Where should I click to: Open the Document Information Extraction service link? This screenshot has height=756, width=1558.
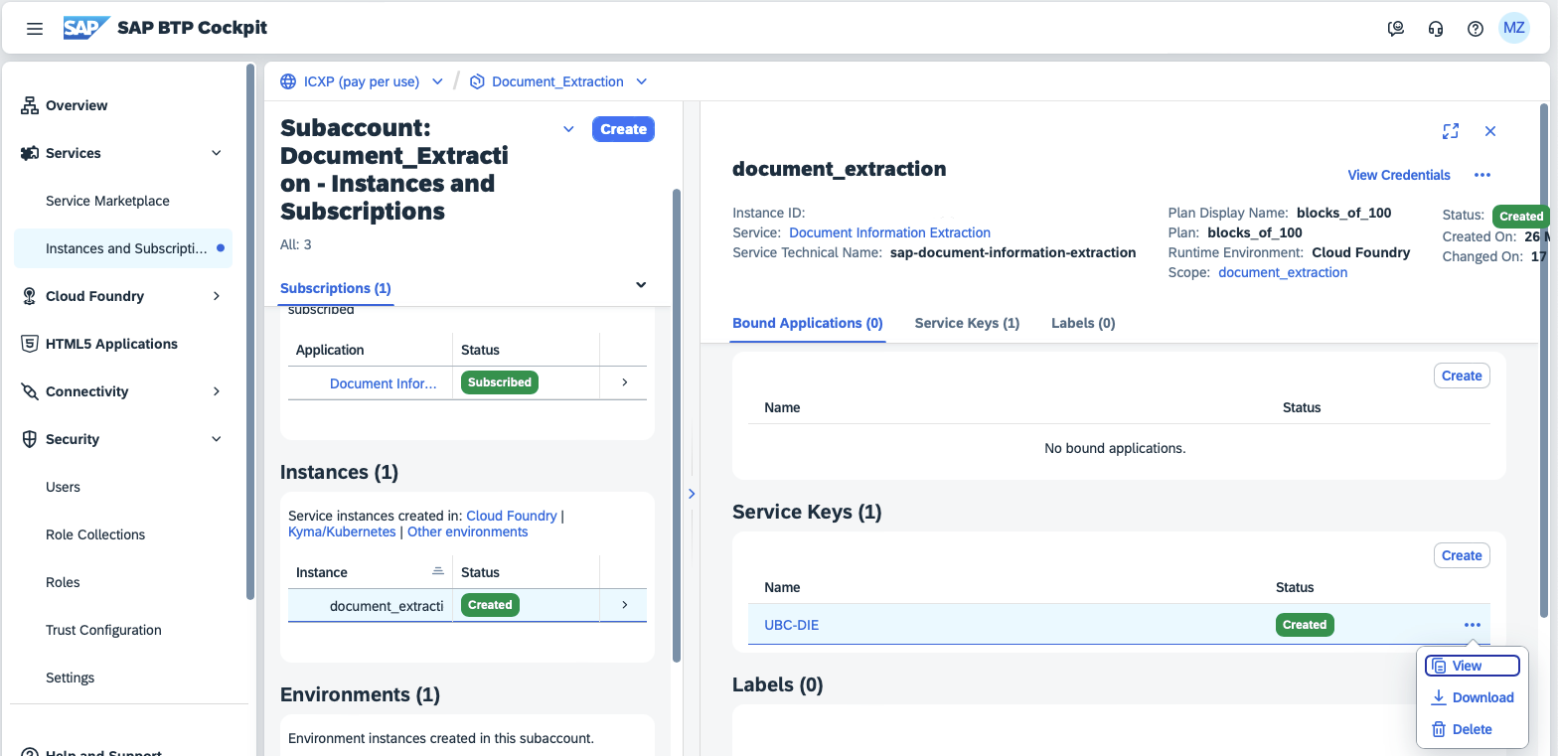[889, 232]
